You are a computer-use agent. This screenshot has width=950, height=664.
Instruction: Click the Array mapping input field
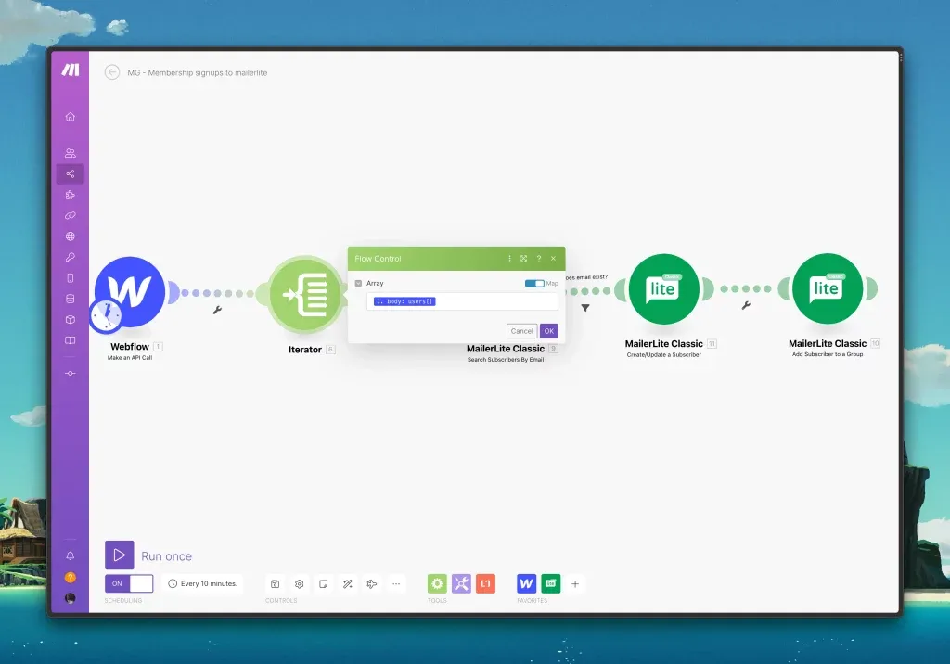pos(462,301)
